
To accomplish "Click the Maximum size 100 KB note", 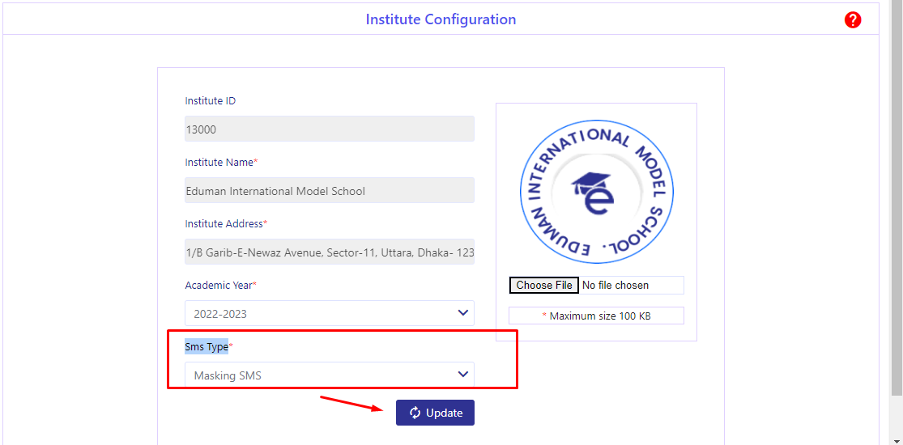I will tap(596, 316).
